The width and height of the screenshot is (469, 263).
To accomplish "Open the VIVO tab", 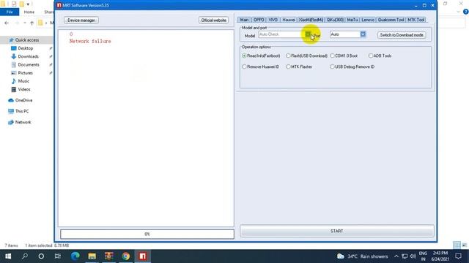I will pyautogui.click(x=273, y=20).
